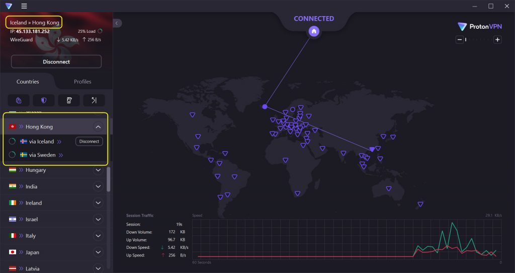The width and height of the screenshot is (515, 273).
Task: Click the ProtonVPN logo on map
Action: (x=480, y=27)
